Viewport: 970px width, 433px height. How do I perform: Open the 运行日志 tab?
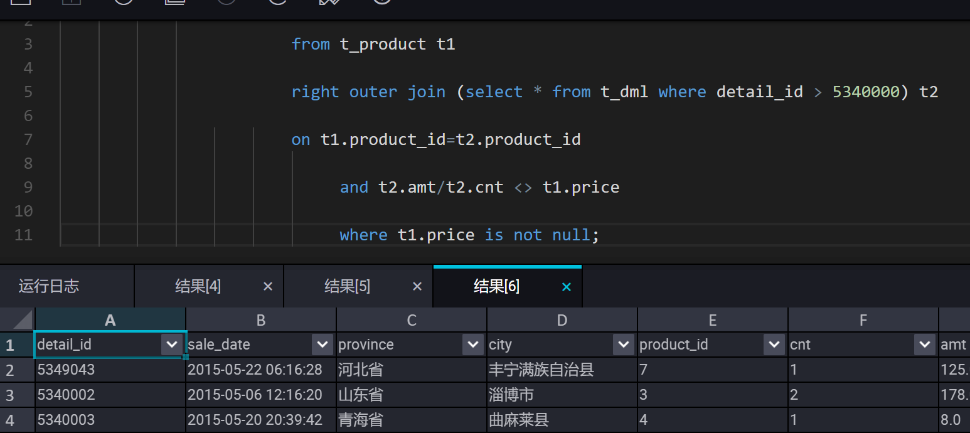coord(49,287)
